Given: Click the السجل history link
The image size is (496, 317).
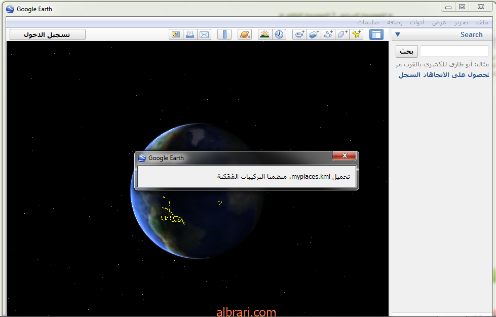Looking at the screenshot, I should pos(409,75).
